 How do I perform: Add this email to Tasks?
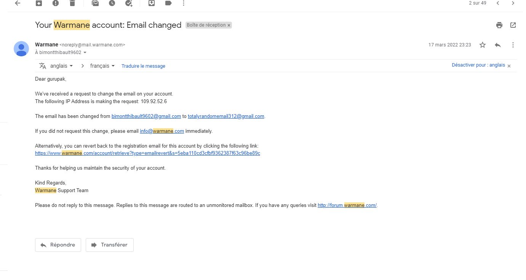pos(129,3)
